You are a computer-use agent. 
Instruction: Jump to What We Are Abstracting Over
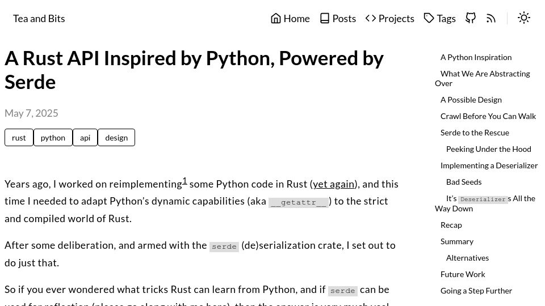click(483, 78)
